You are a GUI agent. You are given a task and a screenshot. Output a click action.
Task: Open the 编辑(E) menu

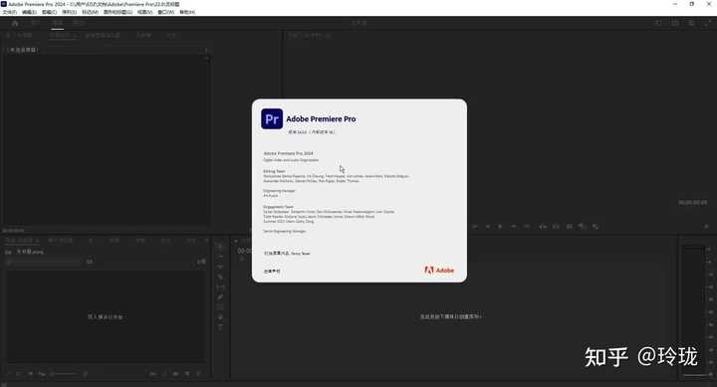29,12
